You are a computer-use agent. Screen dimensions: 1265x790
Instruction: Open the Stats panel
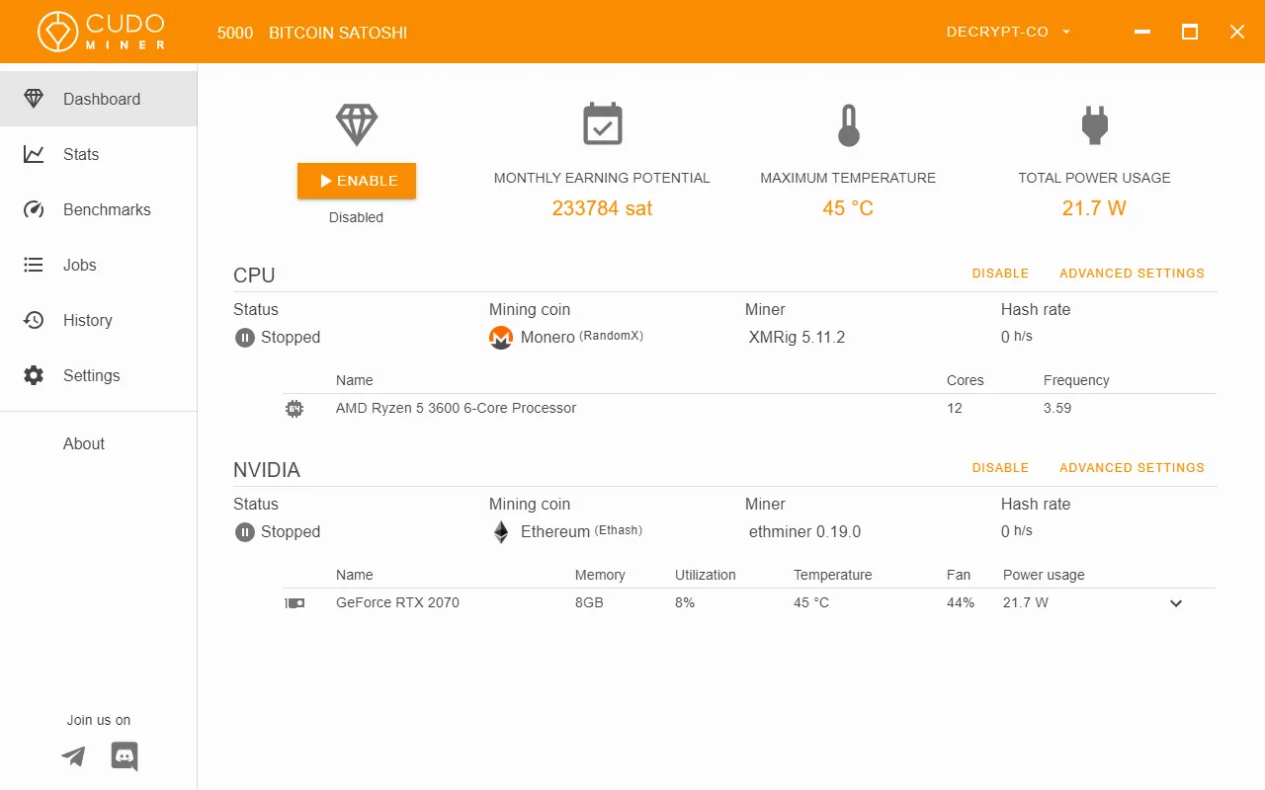pyautogui.click(x=81, y=154)
